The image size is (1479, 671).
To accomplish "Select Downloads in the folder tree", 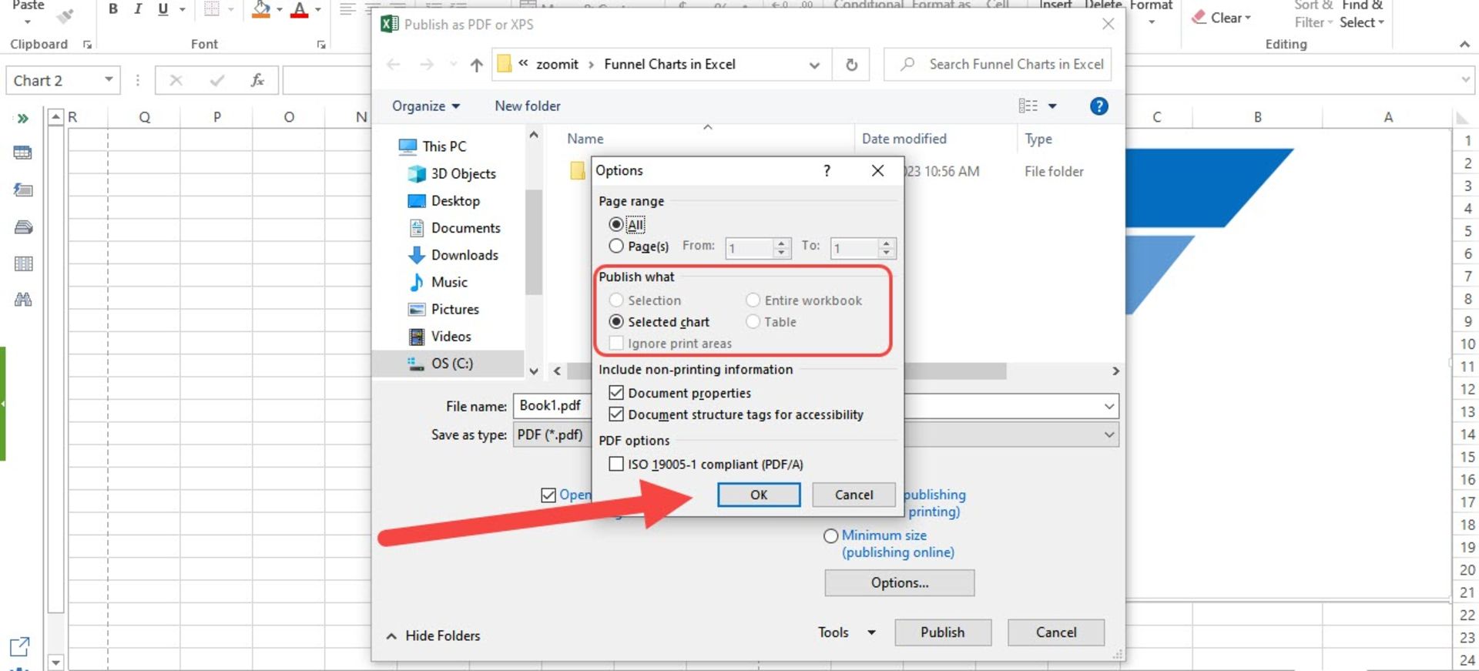I will [x=464, y=255].
